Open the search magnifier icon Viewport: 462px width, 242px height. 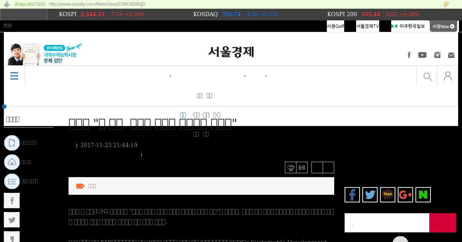(427, 76)
